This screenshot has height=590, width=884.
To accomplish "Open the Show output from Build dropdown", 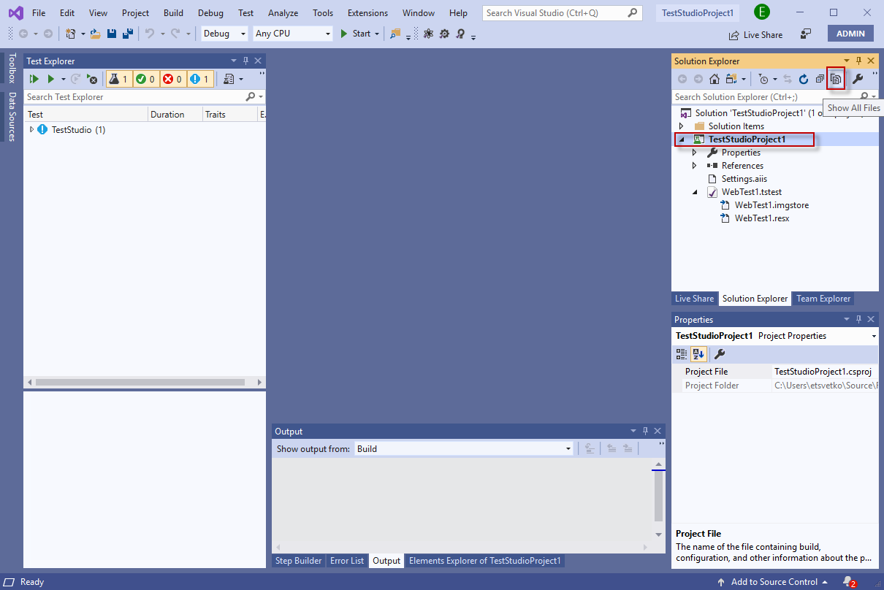I will [x=464, y=448].
